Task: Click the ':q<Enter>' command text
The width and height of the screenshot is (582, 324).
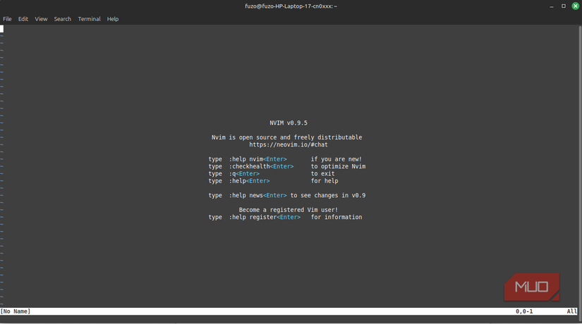Action: [x=244, y=173]
